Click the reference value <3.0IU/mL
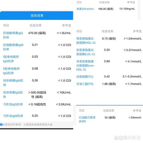Image resolution: width=143 pixels, height=143 pixels. pos(63,104)
